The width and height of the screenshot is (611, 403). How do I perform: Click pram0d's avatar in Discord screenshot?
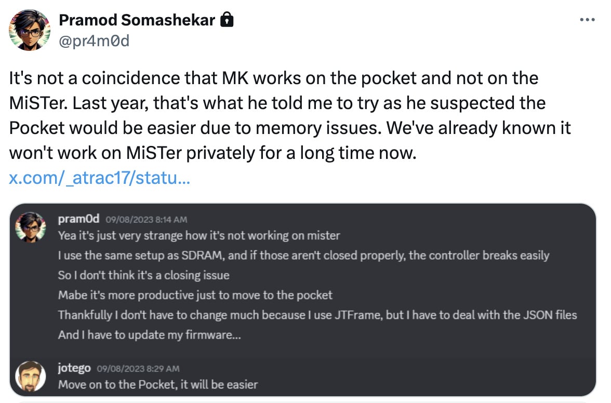pyautogui.click(x=30, y=227)
